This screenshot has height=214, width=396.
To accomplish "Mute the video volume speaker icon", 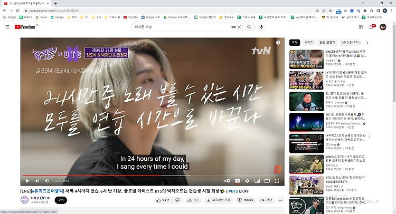I will (x=47, y=181).
